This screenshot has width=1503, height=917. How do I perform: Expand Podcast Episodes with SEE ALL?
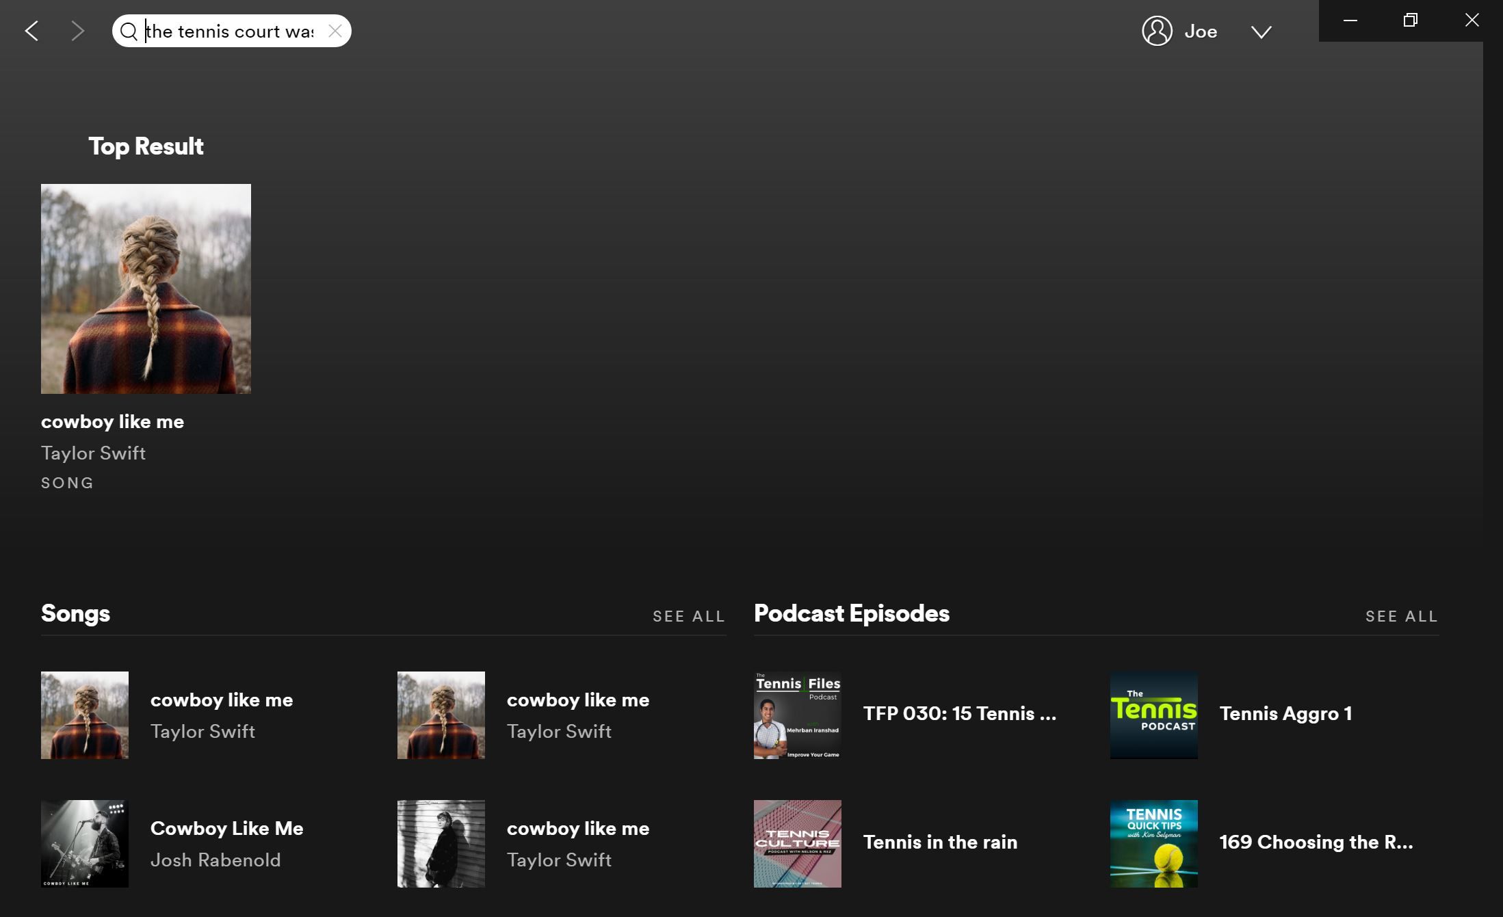coord(1401,615)
